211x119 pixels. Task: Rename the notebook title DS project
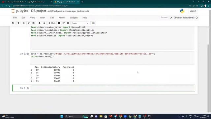click(39, 11)
